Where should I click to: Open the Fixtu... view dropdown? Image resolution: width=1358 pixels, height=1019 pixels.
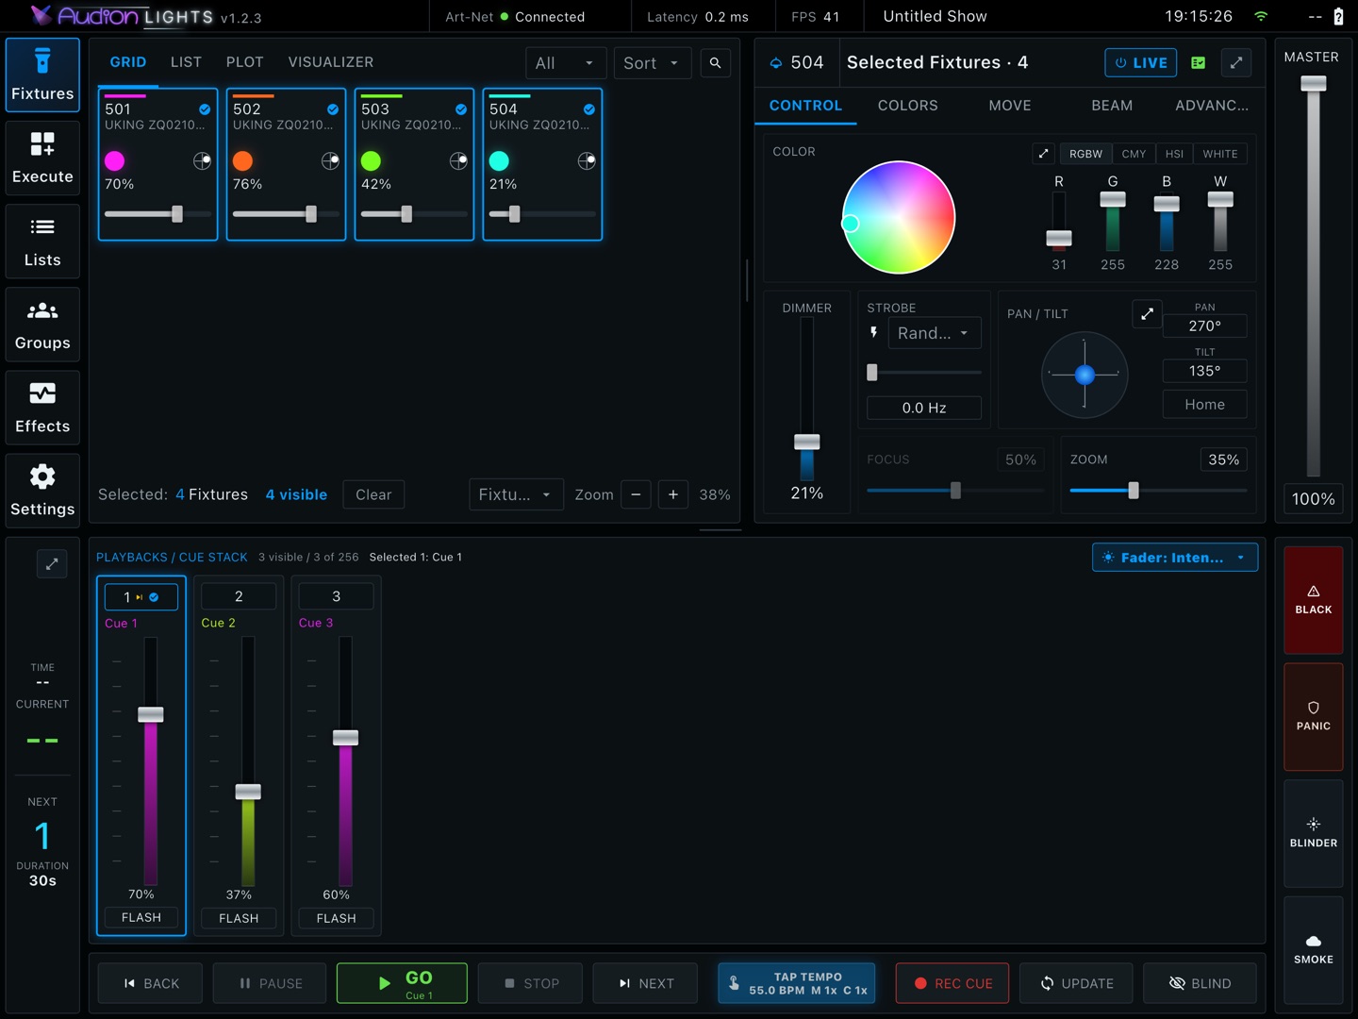pyautogui.click(x=516, y=494)
